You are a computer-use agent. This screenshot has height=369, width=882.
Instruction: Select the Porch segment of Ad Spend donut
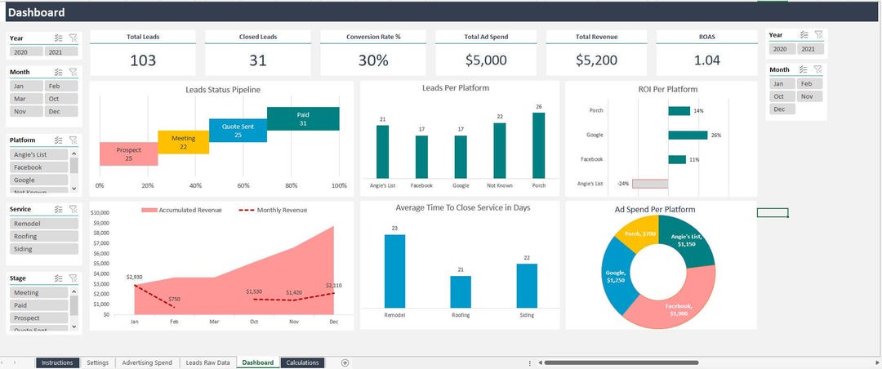tap(639, 233)
